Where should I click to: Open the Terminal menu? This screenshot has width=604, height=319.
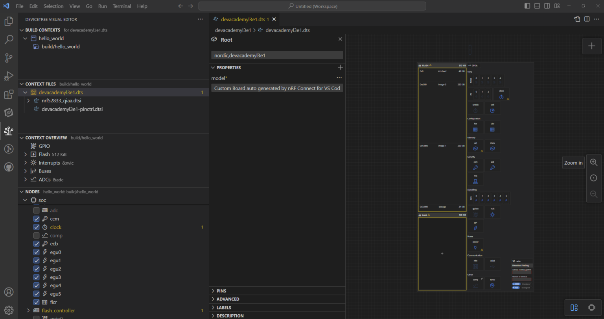[122, 6]
